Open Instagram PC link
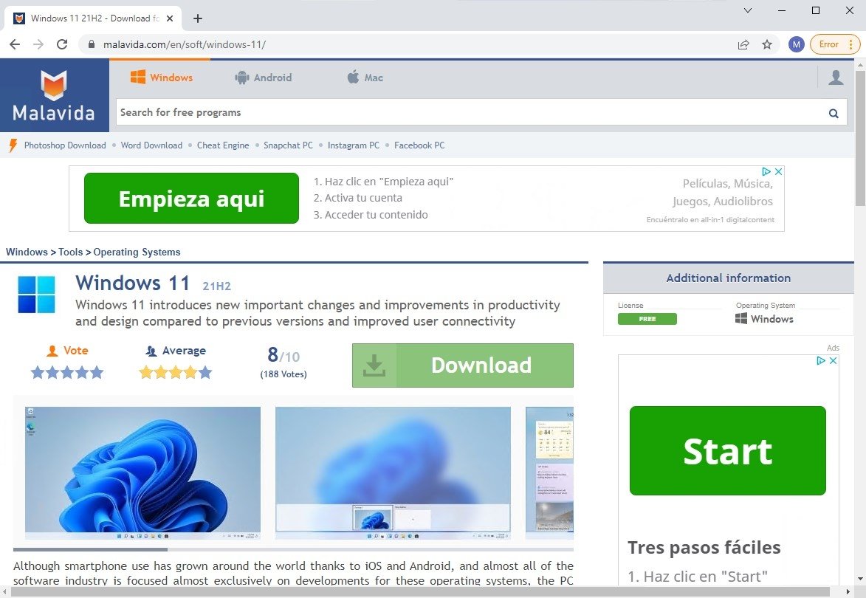The height and width of the screenshot is (598, 866). click(354, 145)
